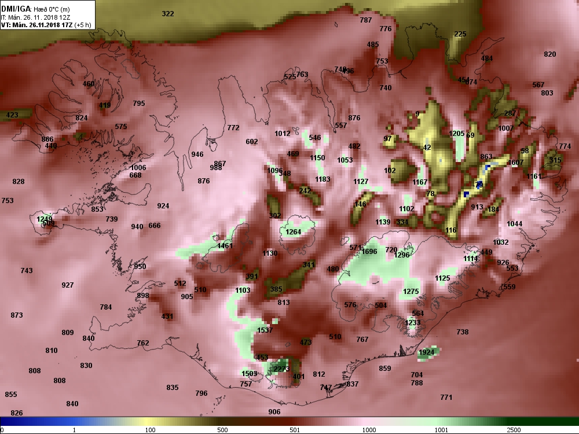
Task: Click the map value 2273
Action: [281, 369]
